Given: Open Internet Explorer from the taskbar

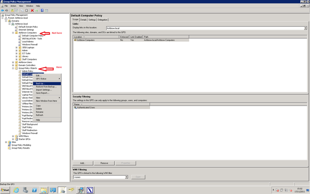Looking at the screenshot, I should tap(16, 190).
